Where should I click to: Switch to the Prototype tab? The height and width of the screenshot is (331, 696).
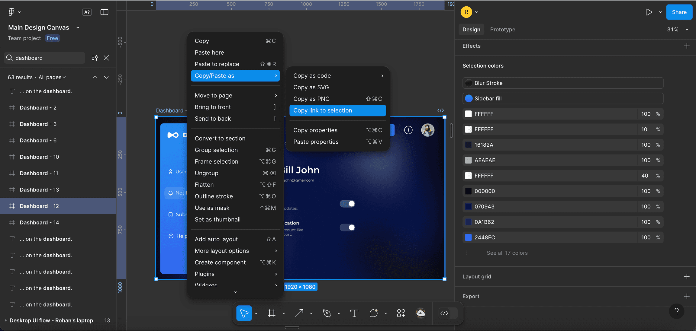(502, 30)
